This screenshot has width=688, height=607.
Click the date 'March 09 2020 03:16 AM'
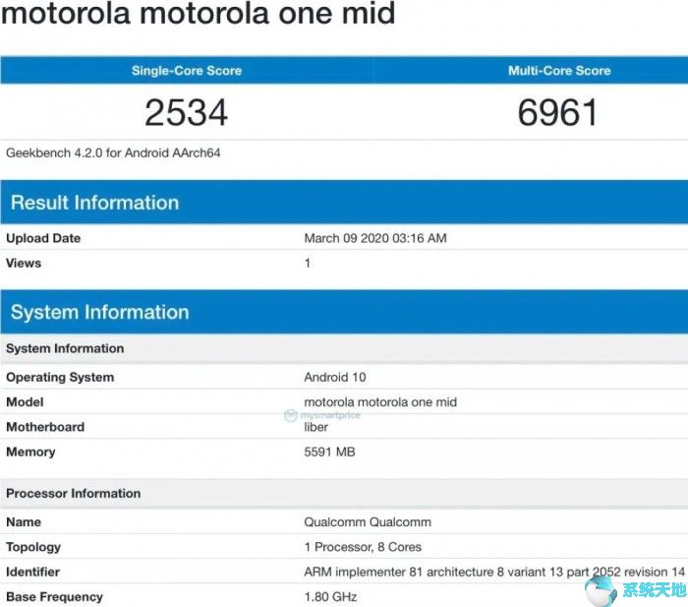coord(375,238)
